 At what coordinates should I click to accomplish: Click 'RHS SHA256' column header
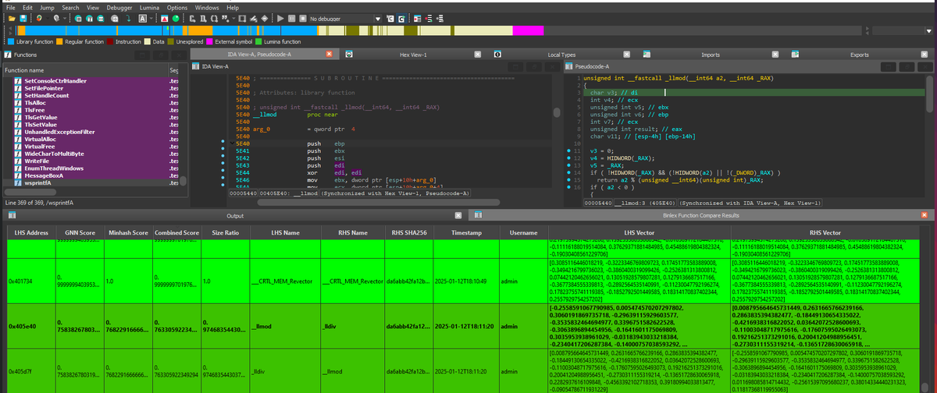pos(410,232)
